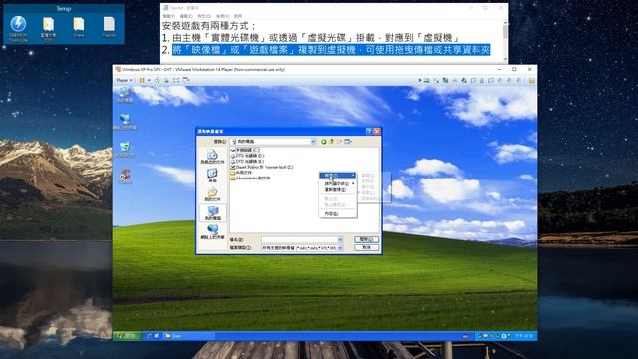
Task: Select My Computer in dialog places bar
Action: [x=212, y=213]
